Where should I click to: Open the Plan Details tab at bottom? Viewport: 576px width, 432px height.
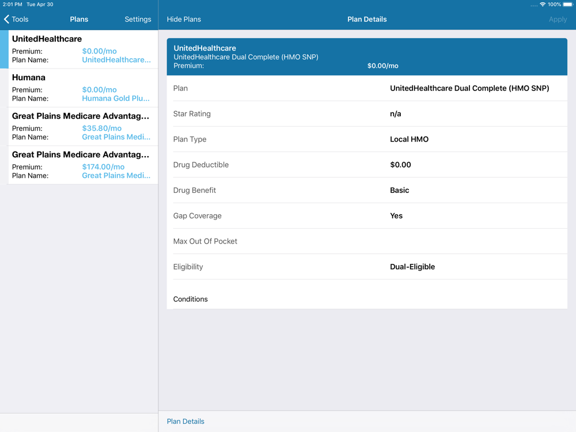click(x=185, y=422)
